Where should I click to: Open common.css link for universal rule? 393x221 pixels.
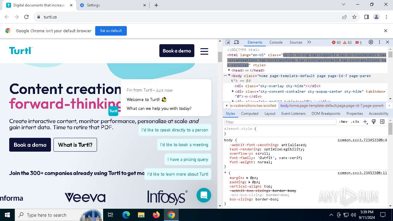click(x=362, y=173)
